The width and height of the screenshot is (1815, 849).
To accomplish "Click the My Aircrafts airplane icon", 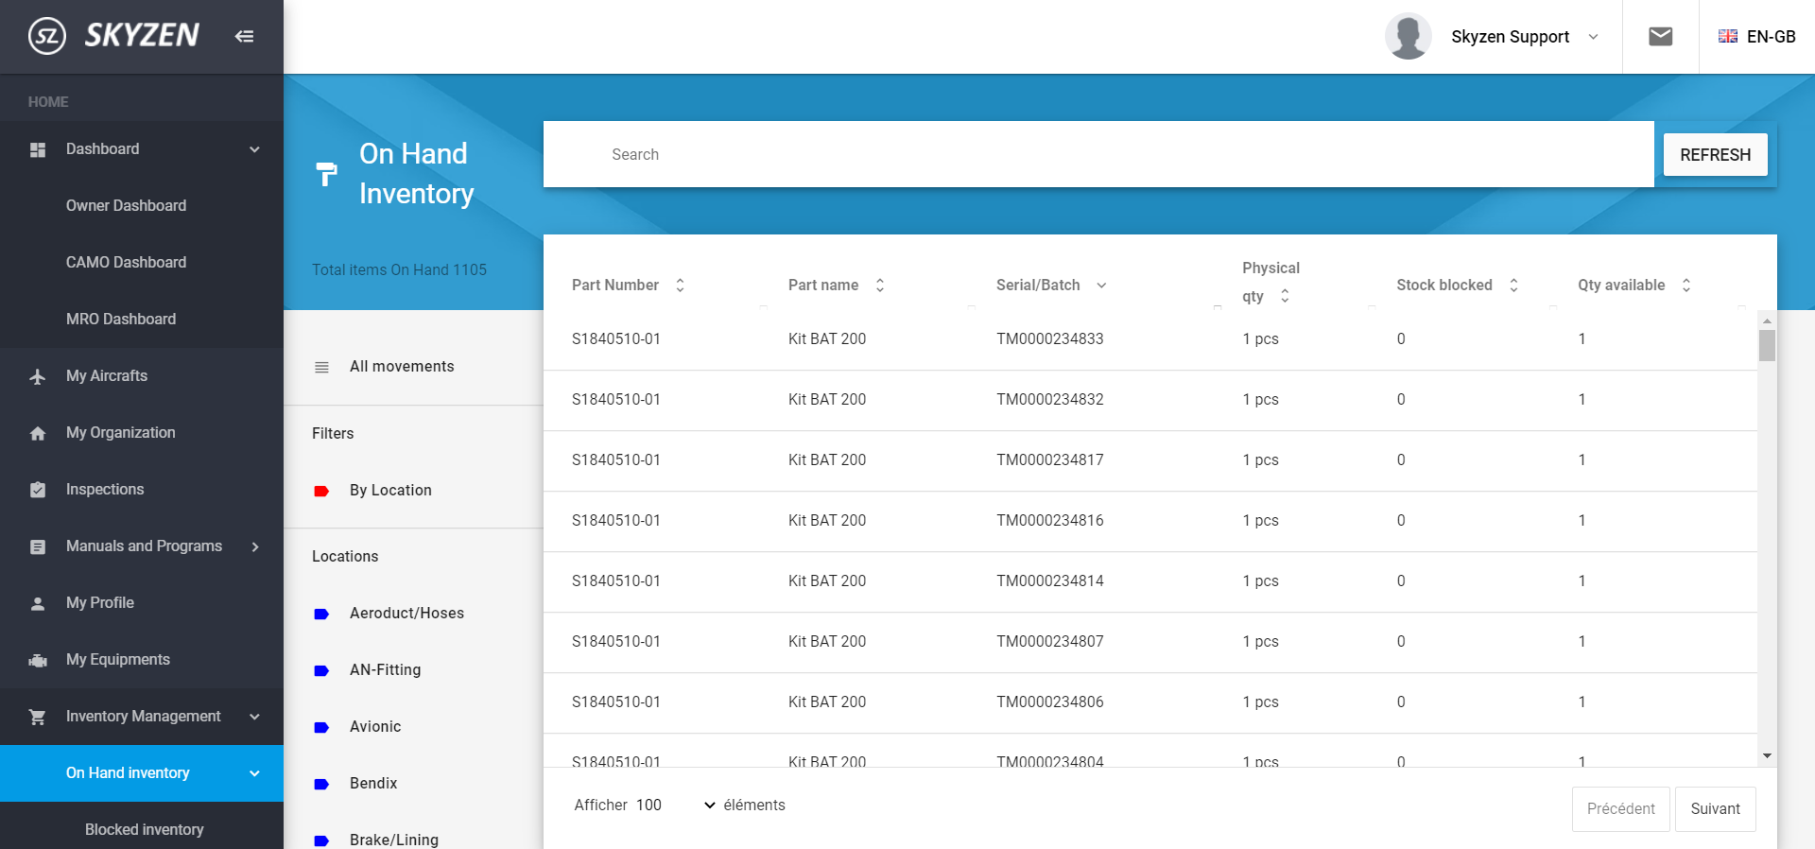I will pos(38,376).
